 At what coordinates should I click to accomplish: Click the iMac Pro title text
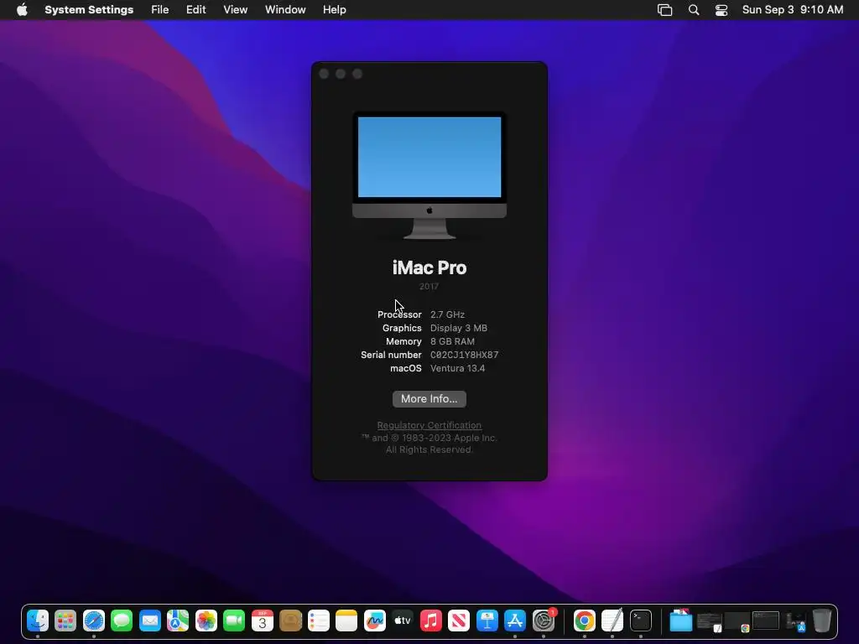click(x=429, y=267)
